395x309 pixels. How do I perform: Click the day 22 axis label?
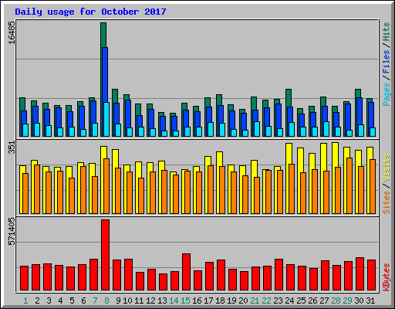pos(266,301)
